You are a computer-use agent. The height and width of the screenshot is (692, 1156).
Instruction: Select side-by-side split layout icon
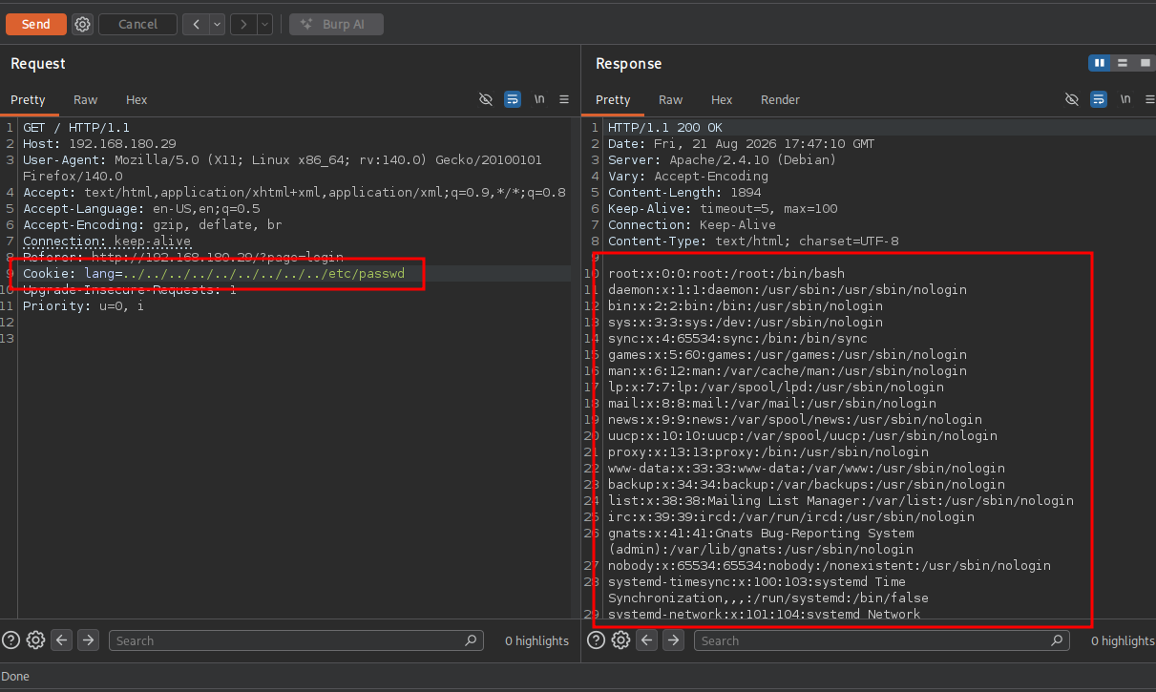[1100, 63]
